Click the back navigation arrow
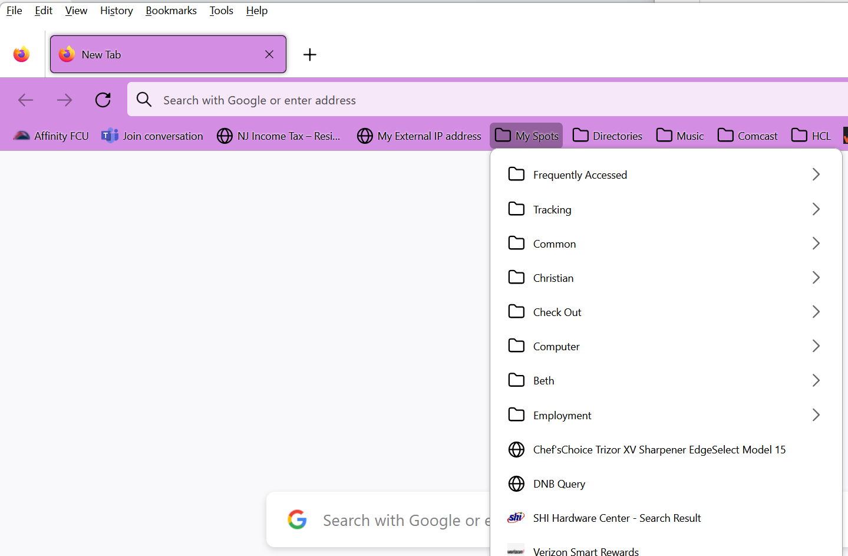Screen dimensions: 848x556 [25, 100]
